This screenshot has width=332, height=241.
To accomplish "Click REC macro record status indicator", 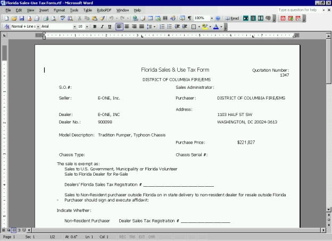I will point(122,237).
